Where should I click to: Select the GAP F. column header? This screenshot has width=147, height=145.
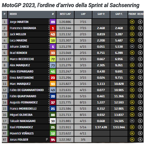(x=119, y=14)
